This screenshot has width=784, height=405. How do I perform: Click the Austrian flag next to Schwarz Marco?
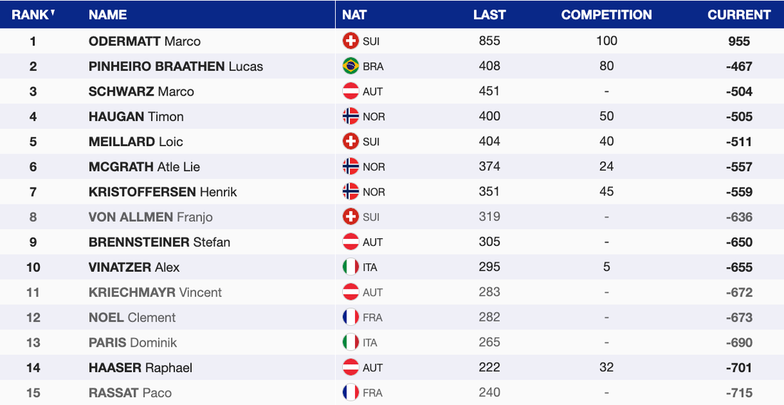click(351, 91)
